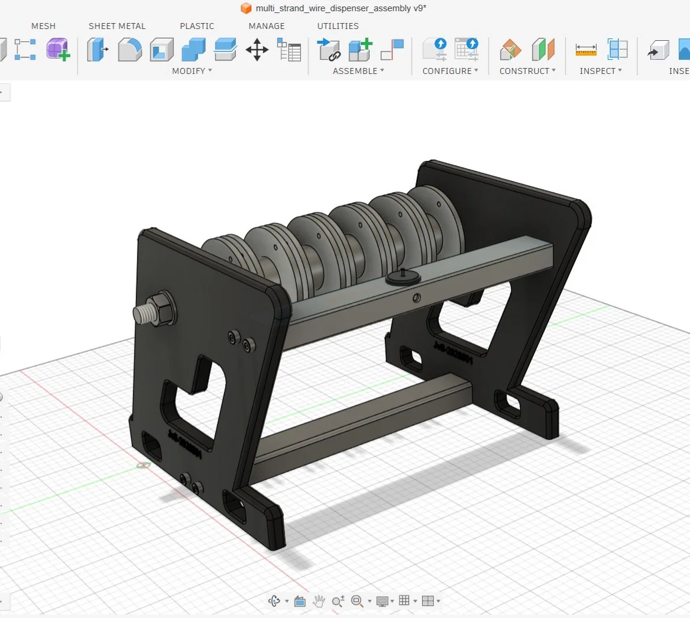The image size is (690, 618).
Task: Click the Look At camera icon
Action: click(x=300, y=601)
